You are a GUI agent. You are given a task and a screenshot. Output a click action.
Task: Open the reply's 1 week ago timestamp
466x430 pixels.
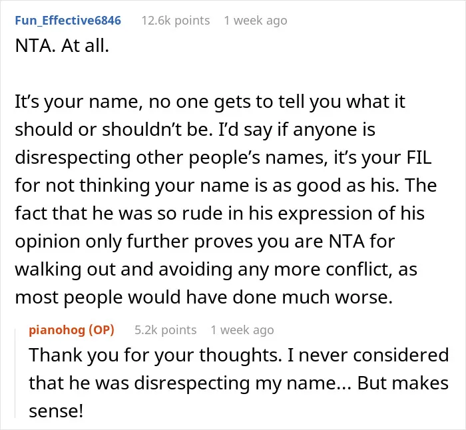click(242, 330)
